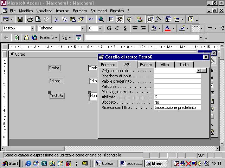This screenshot has width=225, height=168.
Task: Click the New Object icon
Action: 176,19
